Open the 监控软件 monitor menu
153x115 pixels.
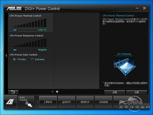point(66,102)
